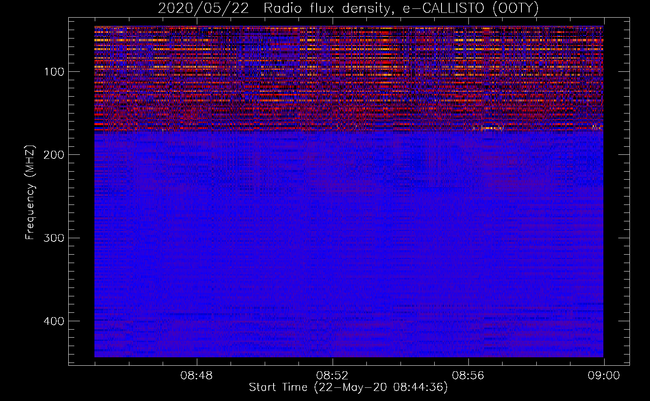Select the 09:00 time tick label
Image resolution: width=650 pixels, height=401 pixels.
604,376
